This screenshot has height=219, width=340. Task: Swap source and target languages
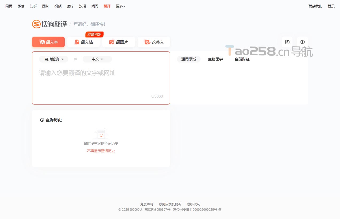coord(76,59)
